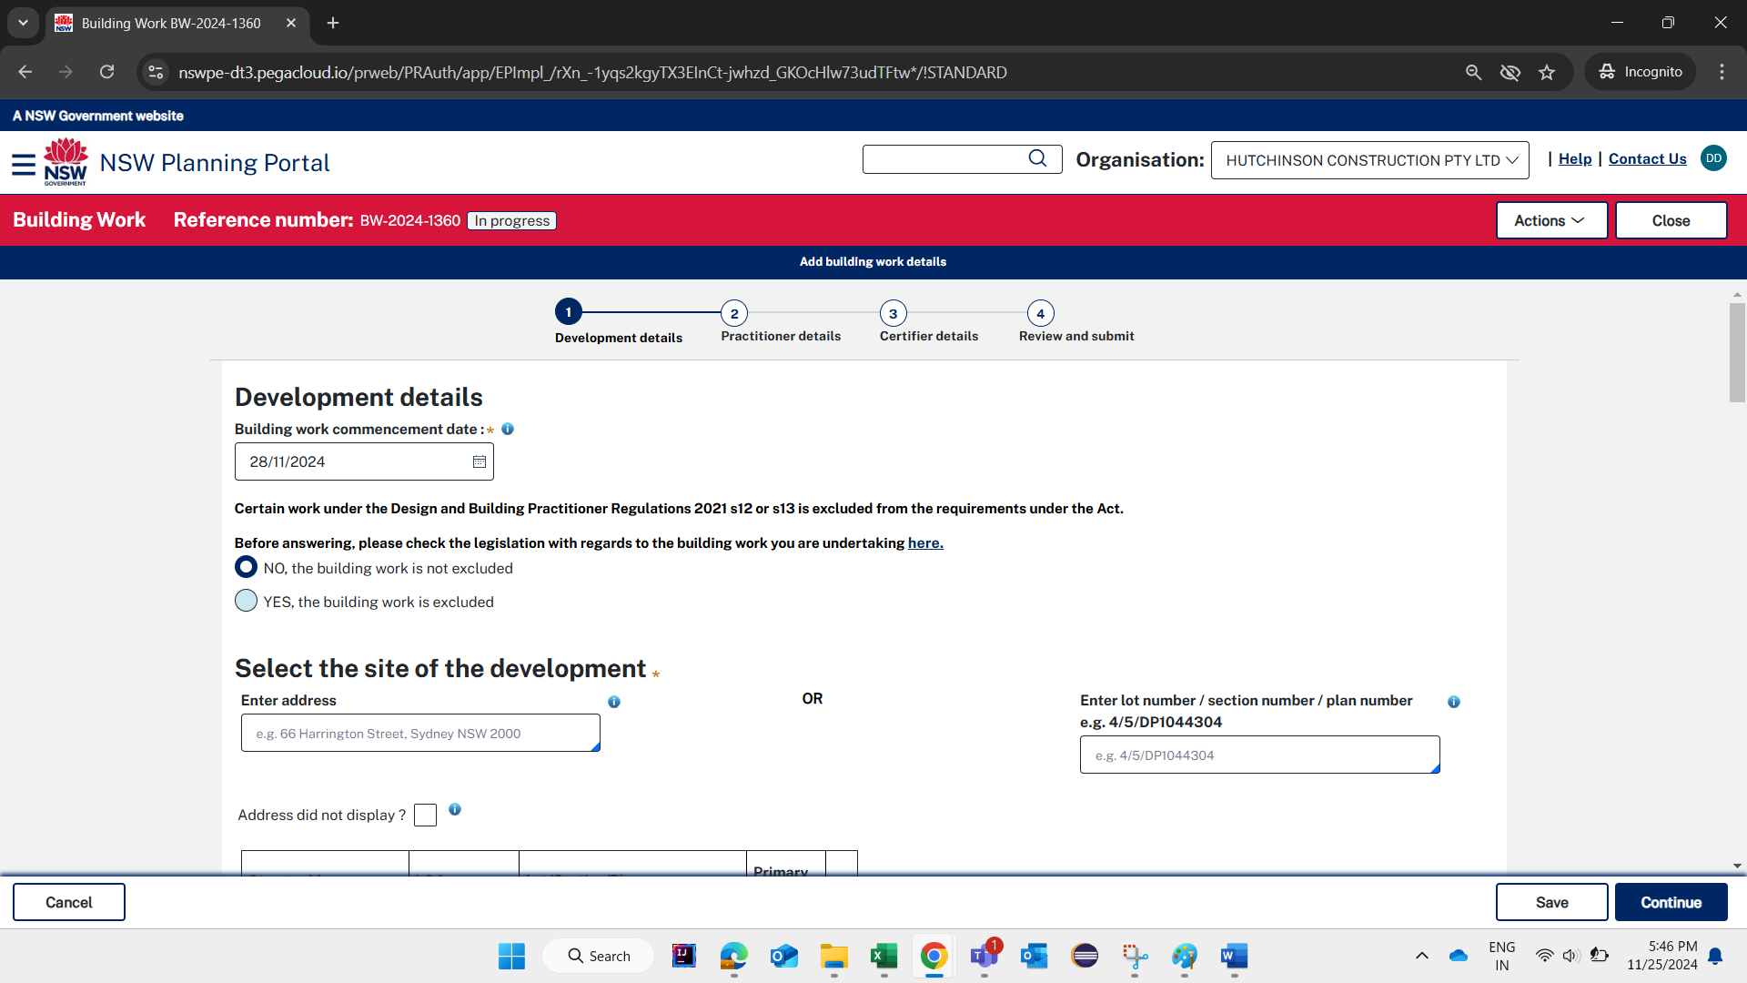Image resolution: width=1747 pixels, height=983 pixels.
Task: Show info for Address did not display
Action: [x=455, y=809]
